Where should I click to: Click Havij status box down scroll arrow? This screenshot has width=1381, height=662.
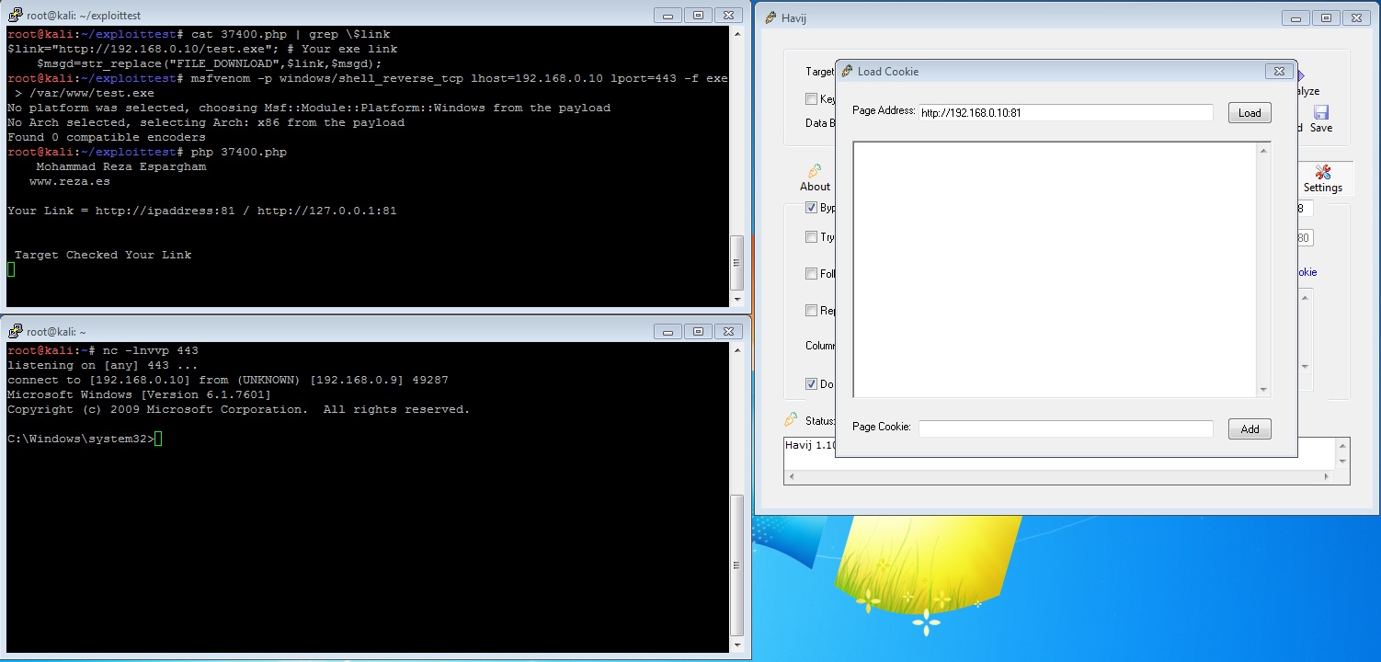click(1342, 461)
